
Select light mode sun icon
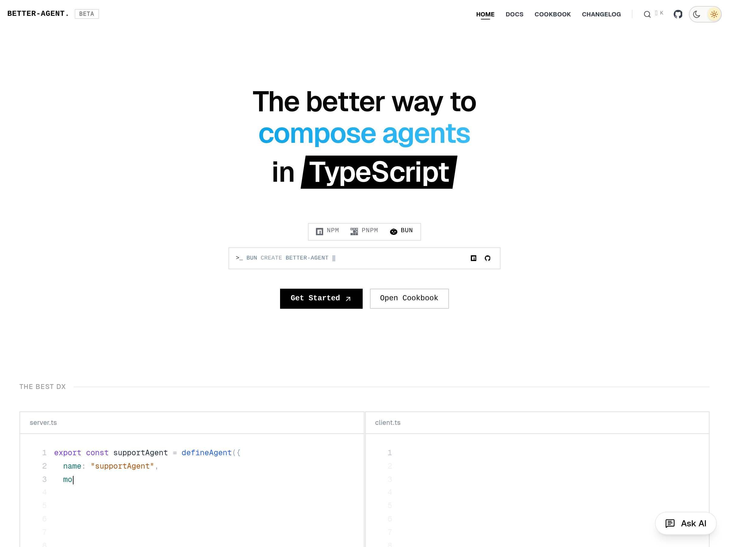click(x=714, y=14)
